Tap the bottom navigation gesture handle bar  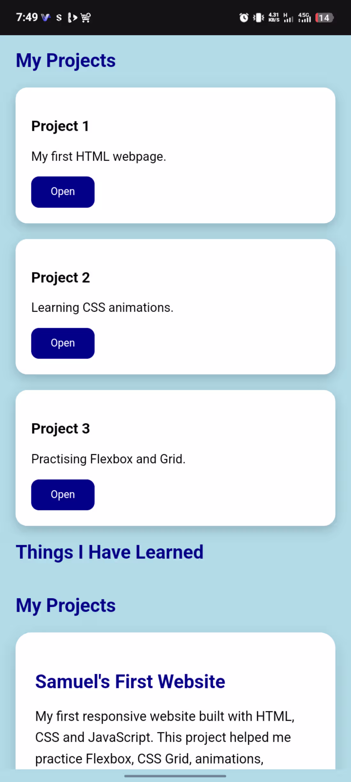[175, 776]
